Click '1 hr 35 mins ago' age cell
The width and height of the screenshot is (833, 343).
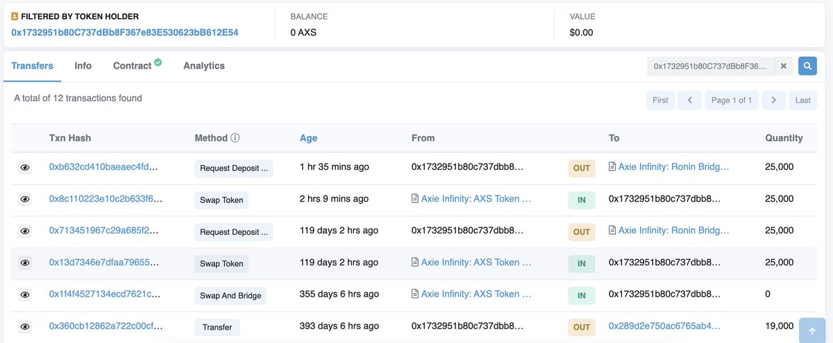click(335, 167)
